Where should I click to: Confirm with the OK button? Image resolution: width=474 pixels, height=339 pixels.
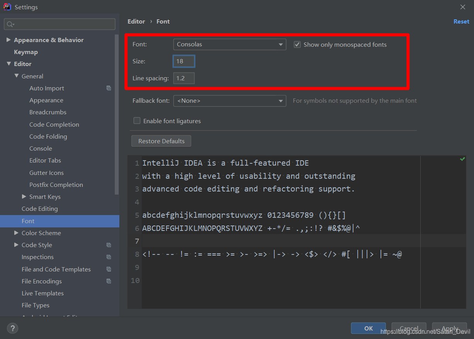(369, 328)
